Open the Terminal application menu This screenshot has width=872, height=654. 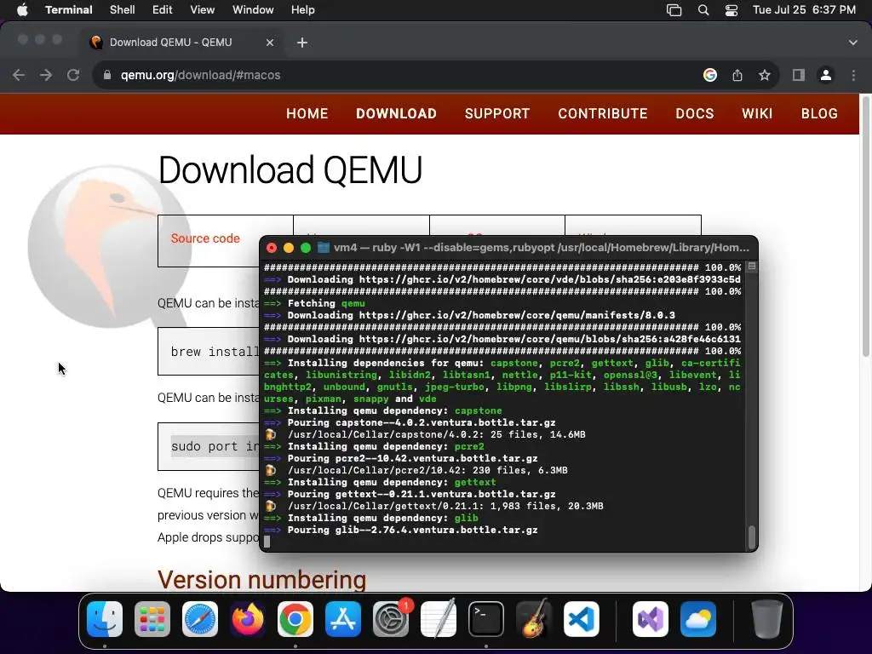click(69, 10)
